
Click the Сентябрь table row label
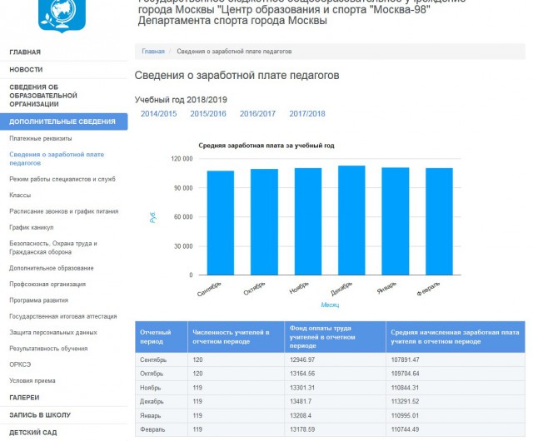tap(153, 359)
